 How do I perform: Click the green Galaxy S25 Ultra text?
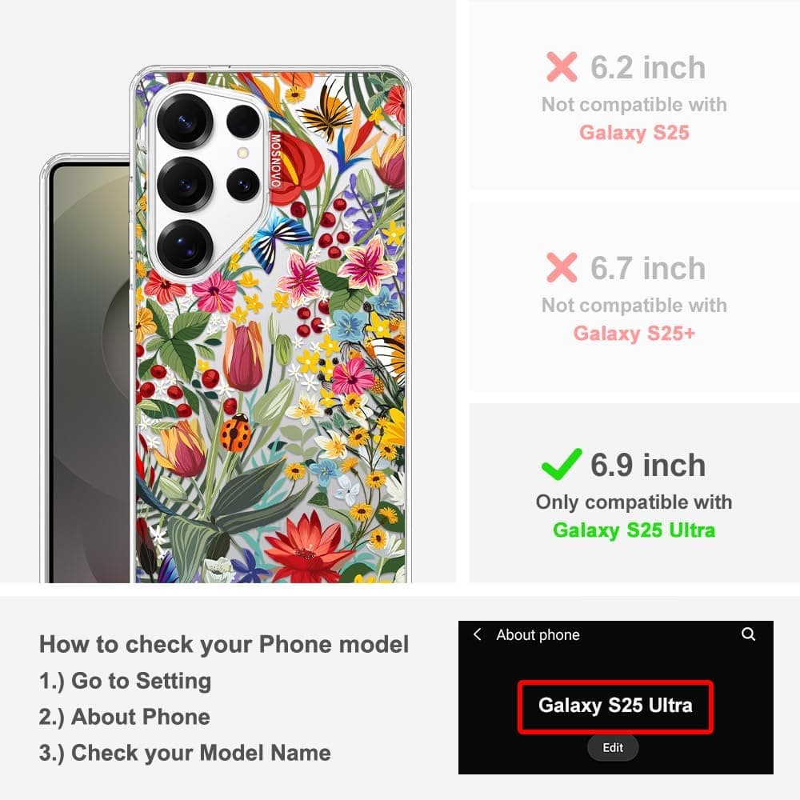634,530
